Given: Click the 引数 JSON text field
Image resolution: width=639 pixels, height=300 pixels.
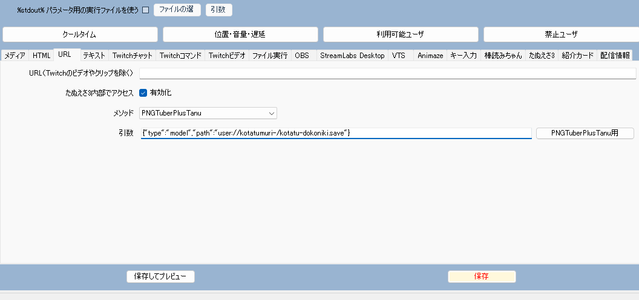Looking at the screenshot, I should (x=335, y=133).
